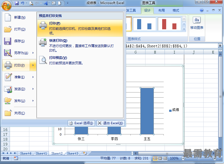Screen dimensions: 224x164
Task: Go to last sheet navigation arrow
Action: point(15,153)
